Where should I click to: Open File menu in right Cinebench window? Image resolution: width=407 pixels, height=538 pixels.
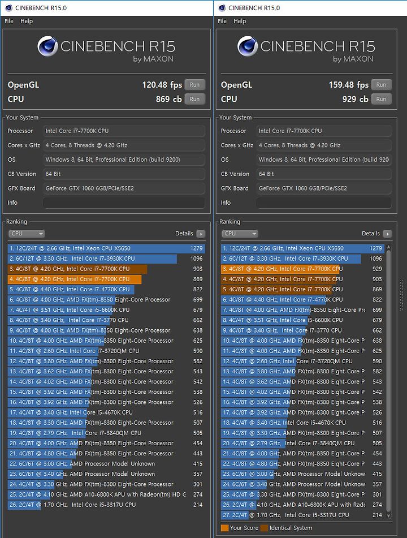[222, 21]
